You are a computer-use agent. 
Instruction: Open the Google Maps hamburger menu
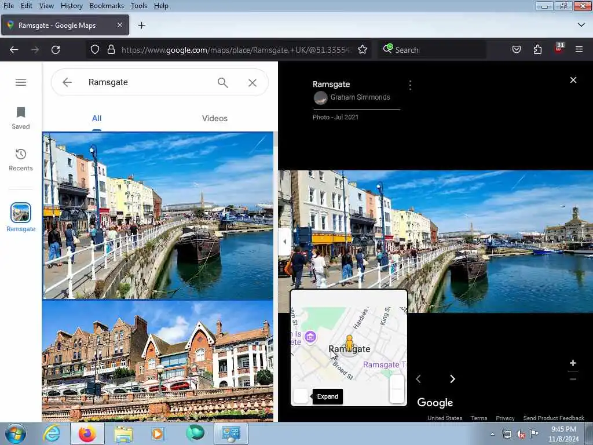21,82
